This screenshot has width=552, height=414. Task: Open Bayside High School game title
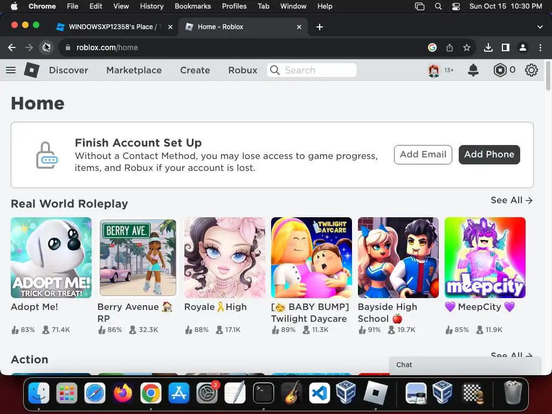pos(387,313)
